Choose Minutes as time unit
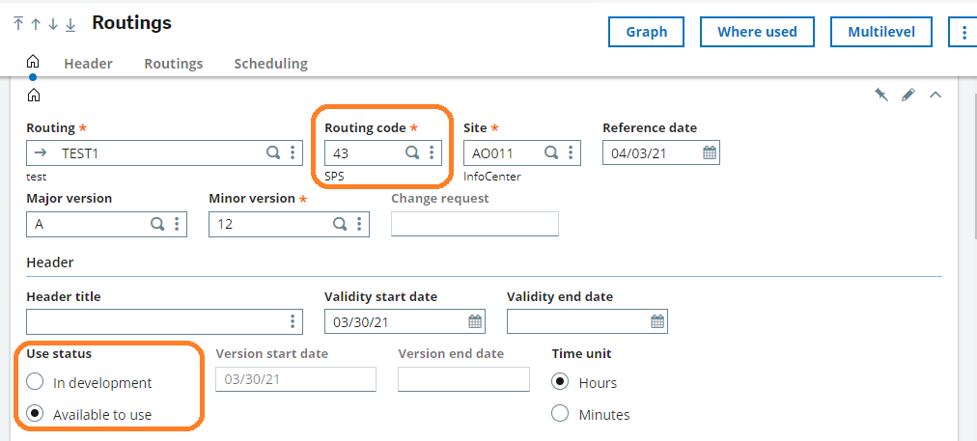Screen dimensions: 977x441 click(x=560, y=414)
